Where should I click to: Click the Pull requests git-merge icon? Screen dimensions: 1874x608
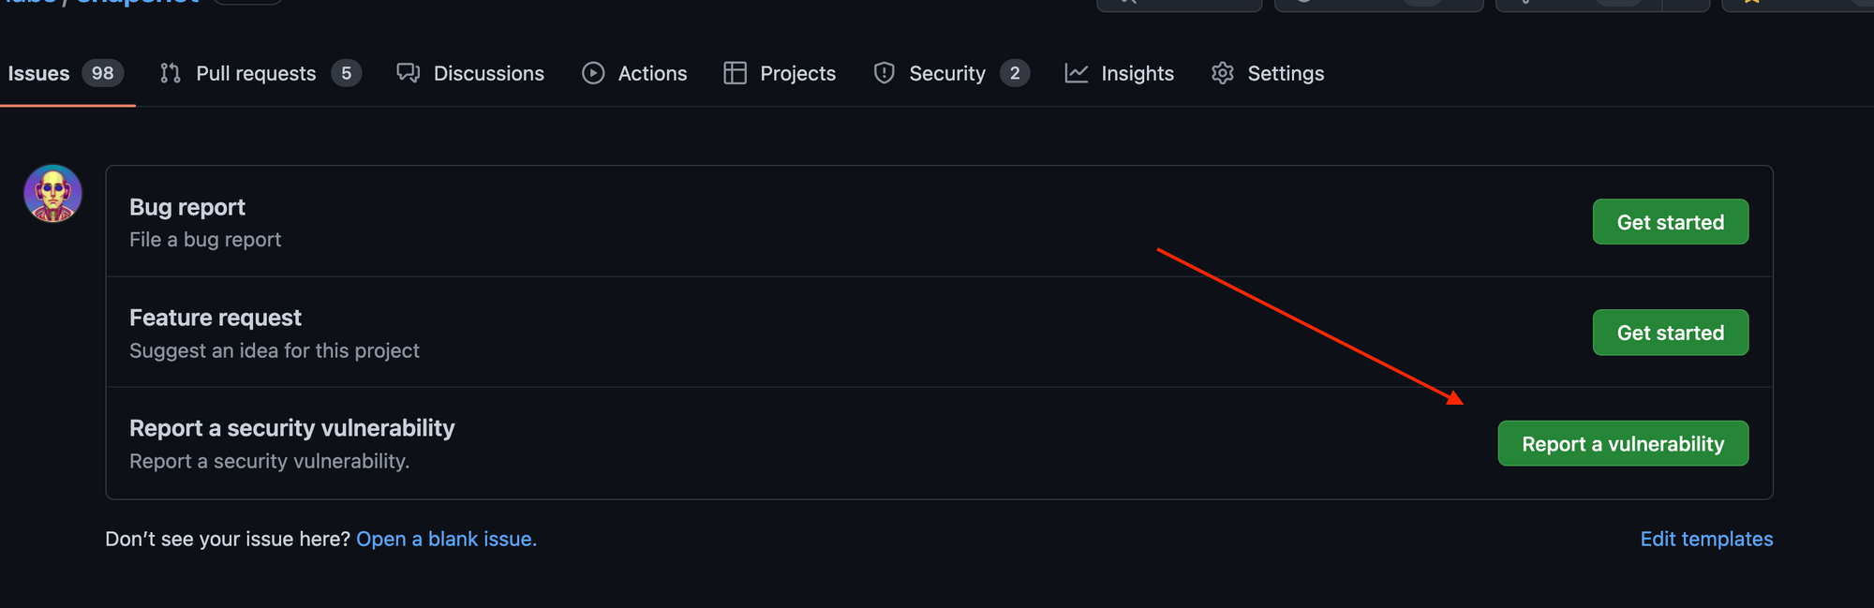point(170,73)
